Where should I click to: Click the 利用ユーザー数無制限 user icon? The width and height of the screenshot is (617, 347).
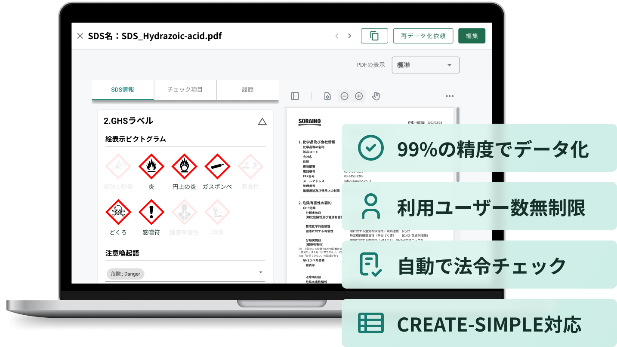[x=371, y=206]
